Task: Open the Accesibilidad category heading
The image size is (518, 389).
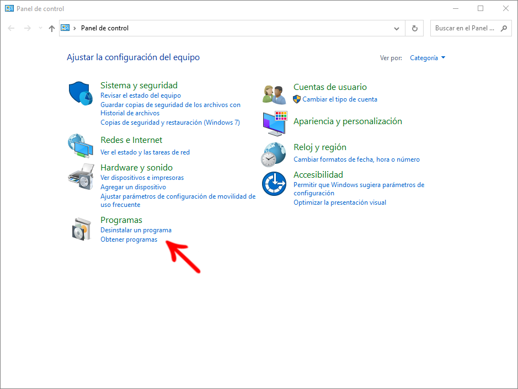Action: [x=318, y=174]
